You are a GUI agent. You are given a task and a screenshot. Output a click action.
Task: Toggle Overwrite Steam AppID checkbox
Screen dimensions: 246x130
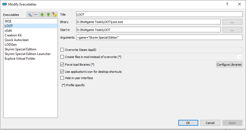(62, 50)
